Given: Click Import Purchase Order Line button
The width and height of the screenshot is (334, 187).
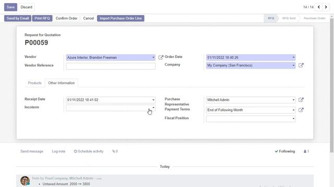Looking at the screenshot, I should click(121, 18).
